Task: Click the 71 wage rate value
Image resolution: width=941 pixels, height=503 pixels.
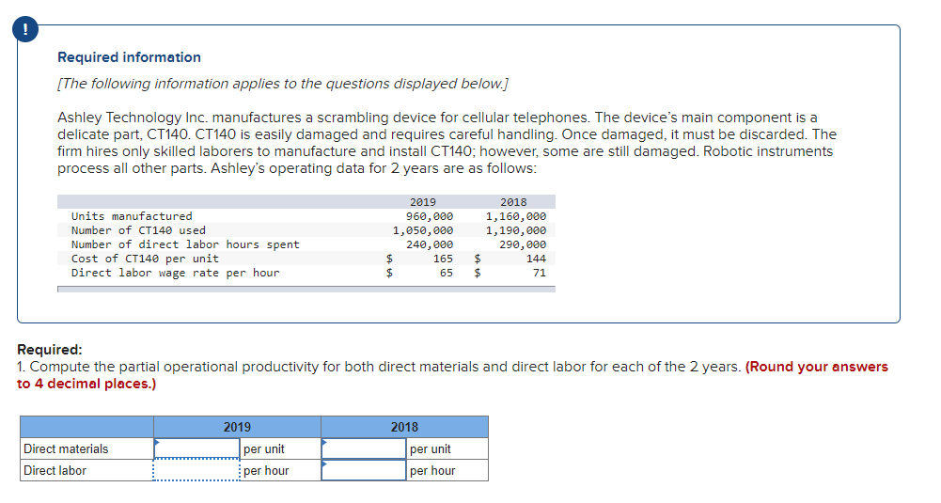Action: pos(540,273)
